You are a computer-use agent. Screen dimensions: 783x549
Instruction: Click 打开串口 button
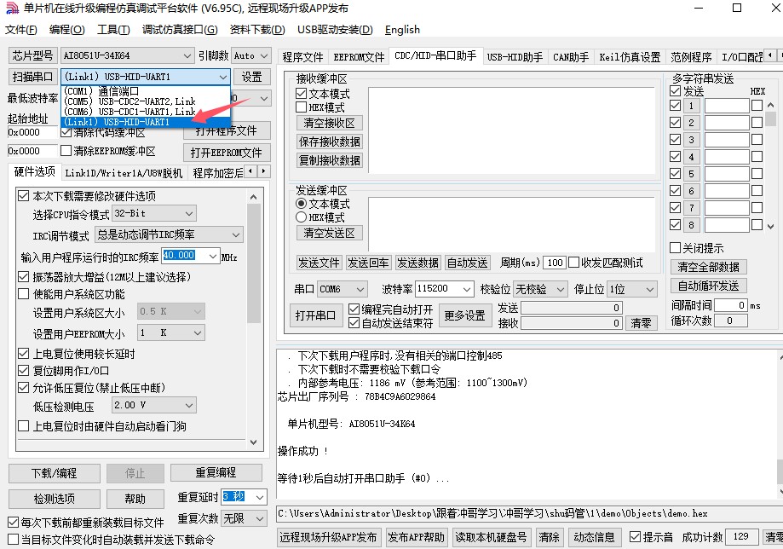click(x=315, y=315)
